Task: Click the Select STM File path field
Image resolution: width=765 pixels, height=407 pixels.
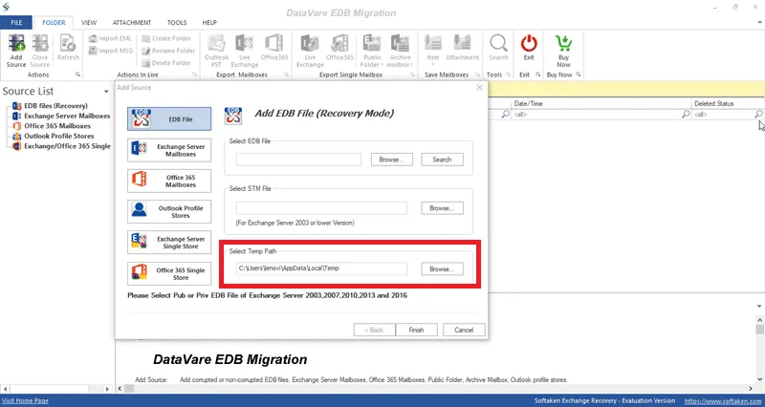Action: pyautogui.click(x=321, y=208)
